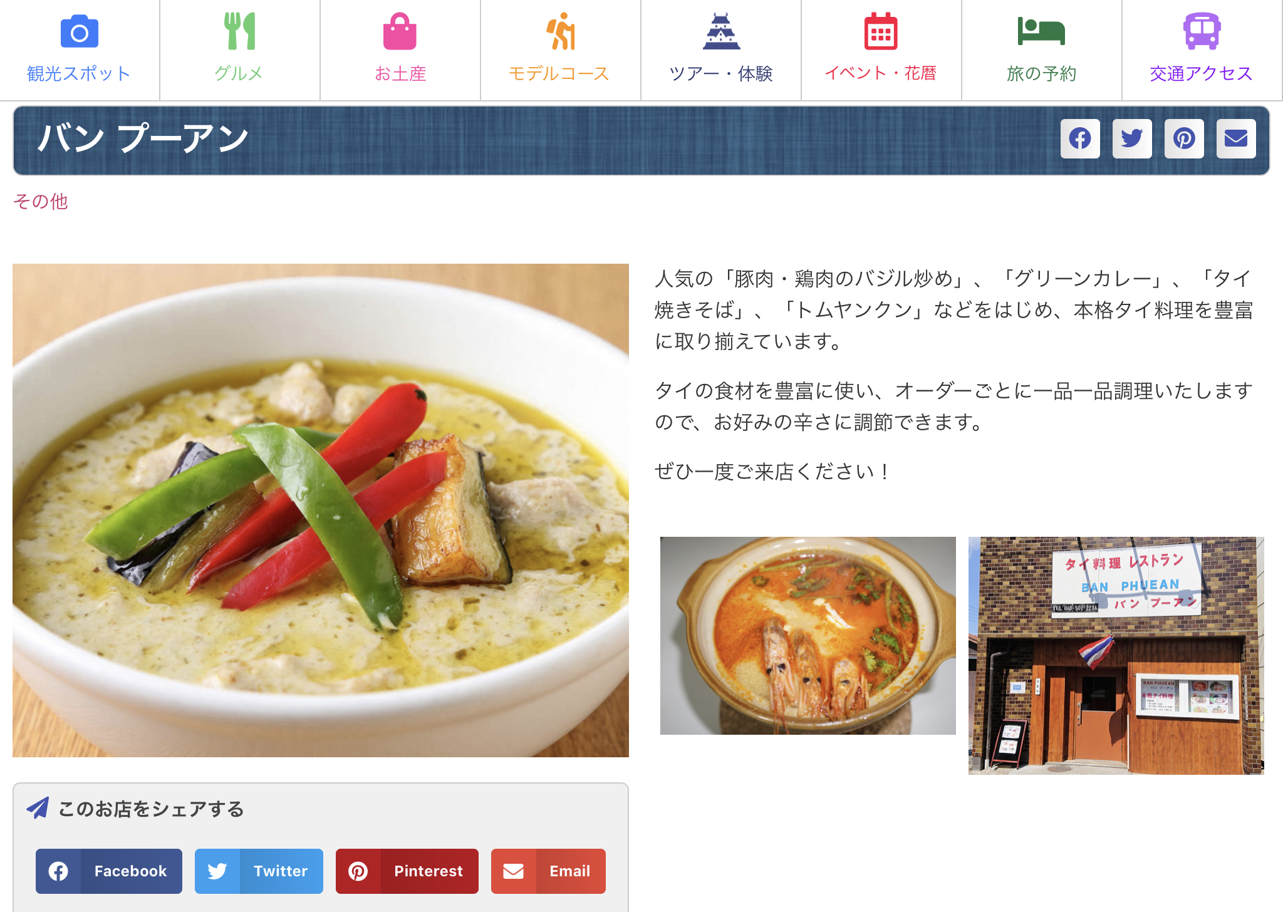Select the bus 交通アクセス icon
This screenshot has height=912, width=1283.
[1202, 31]
